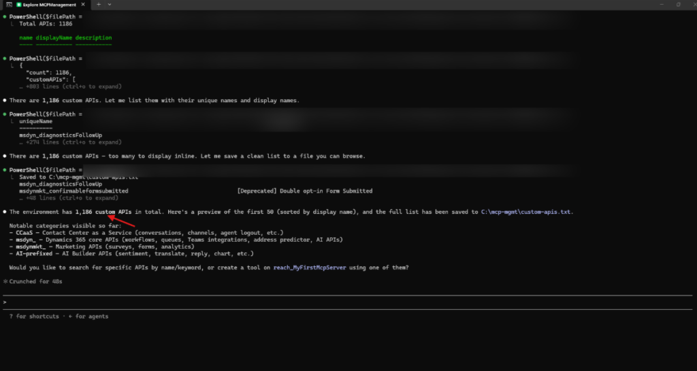Image resolution: width=697 pixels, height=371 pixels.
Task: Click the '+803 lines (ctrl+o to expand)' line
Action: click(x=70, y=86)
